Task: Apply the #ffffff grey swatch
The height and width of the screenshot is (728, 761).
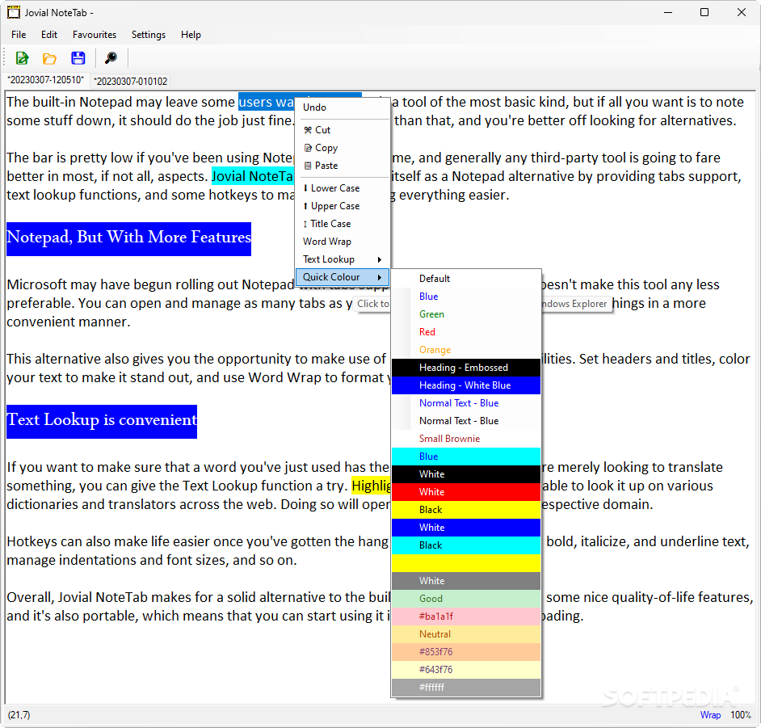Action: (466, 688)
